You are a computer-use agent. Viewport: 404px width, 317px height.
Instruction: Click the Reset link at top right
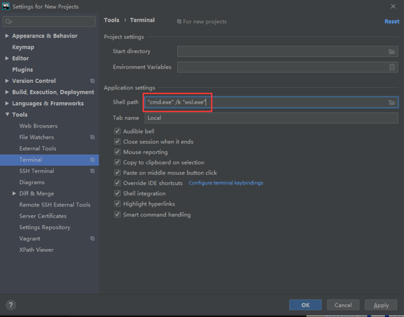392,22
